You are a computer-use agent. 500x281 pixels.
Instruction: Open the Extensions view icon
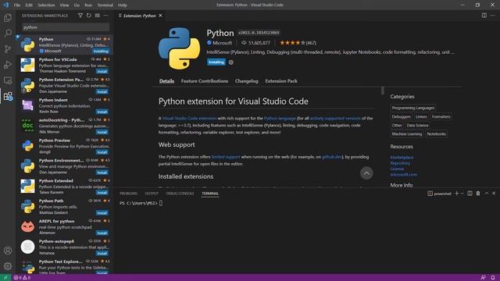tap(8, 96)
